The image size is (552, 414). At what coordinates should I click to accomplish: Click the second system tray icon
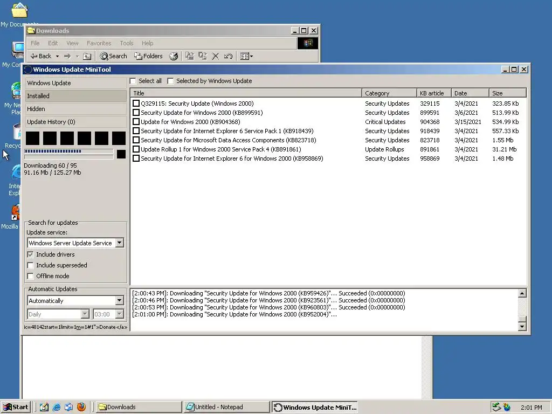point(507,407)
